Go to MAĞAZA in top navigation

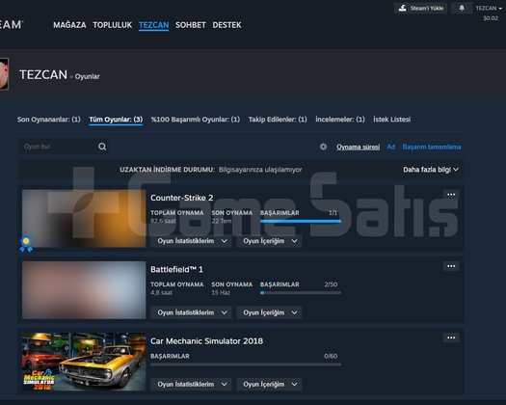pyautogui.click(x=69, y=25)
